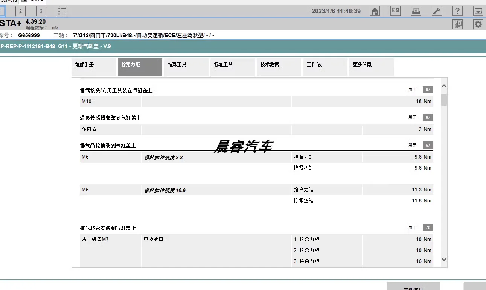Click the document copy icon beside the gear

457,24
